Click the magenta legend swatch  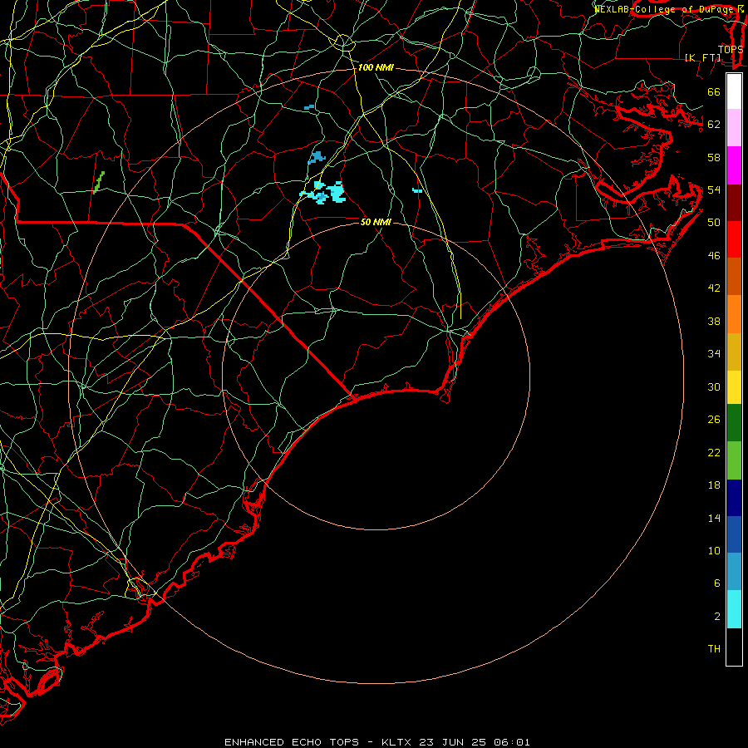point(734,165)
